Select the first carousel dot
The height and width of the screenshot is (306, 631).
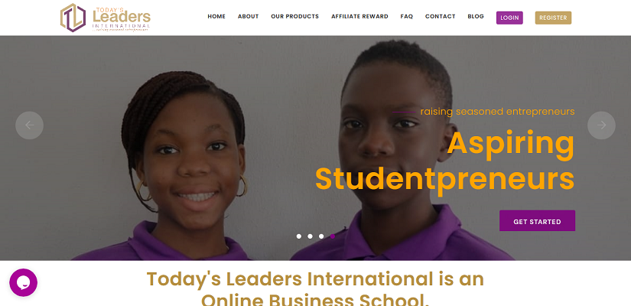click(298, 236)
